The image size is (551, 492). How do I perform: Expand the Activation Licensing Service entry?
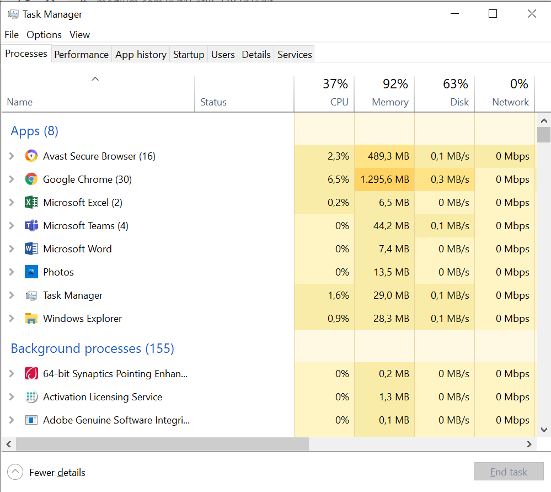click(12, 396)
